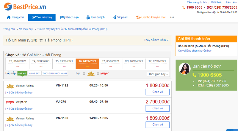Viewport: 238px width, 131px height.
Task: Go to Trang chủ menu item
Action: 15,17
